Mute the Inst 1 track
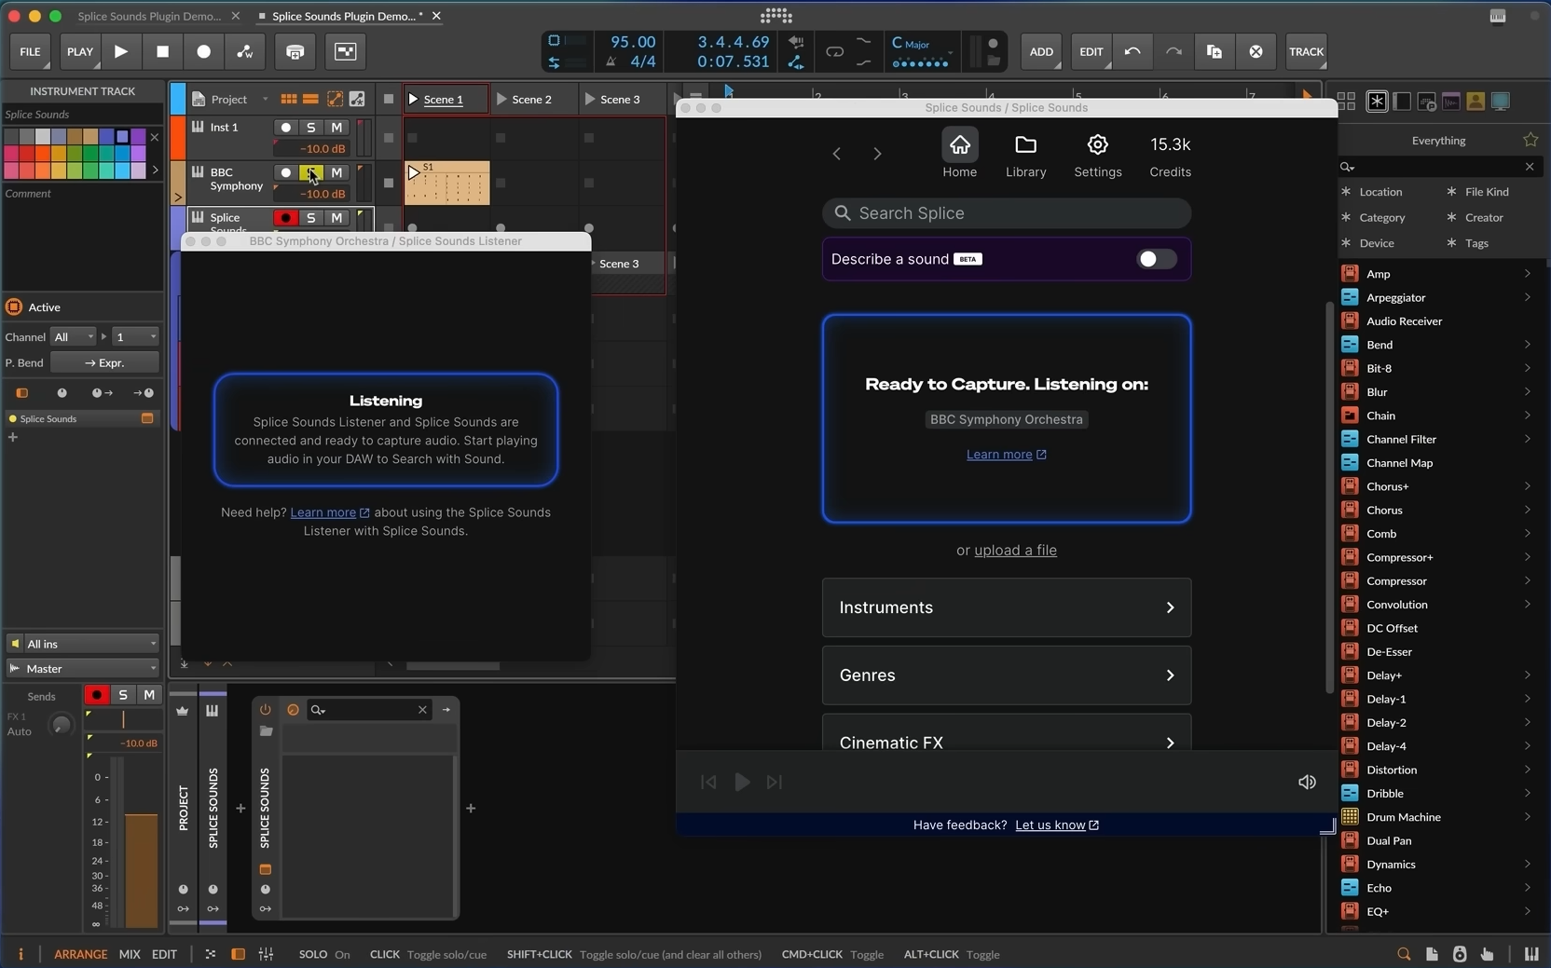This screenshot has height=968, width=1551. pos(336,128)
